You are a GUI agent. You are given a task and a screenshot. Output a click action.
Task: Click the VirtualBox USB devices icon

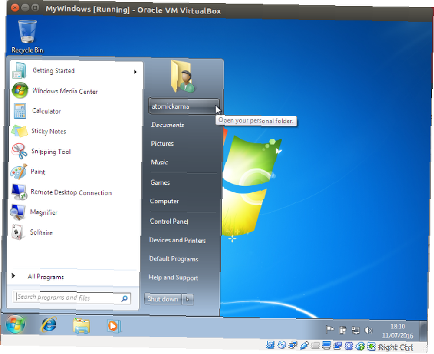coord(304,345)
